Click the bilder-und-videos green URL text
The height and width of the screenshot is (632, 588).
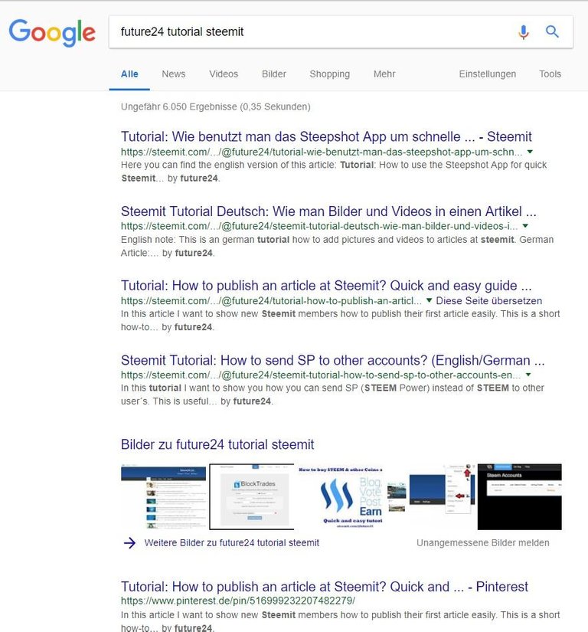tap(319, 226)
